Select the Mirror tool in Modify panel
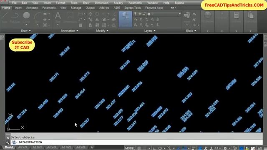This screenshot has height=150, width=267. pos(97,20)
